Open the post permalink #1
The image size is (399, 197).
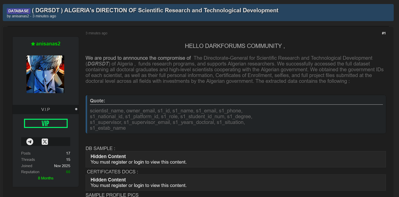coord(384,33)
